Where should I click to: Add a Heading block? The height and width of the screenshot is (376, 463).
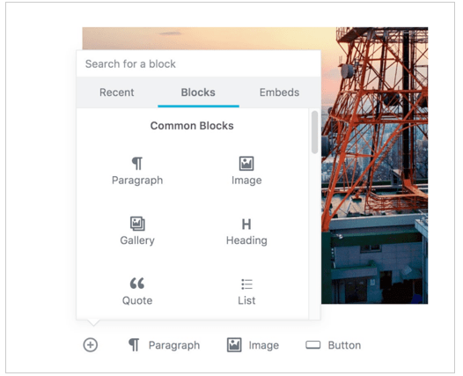(x=246, y=232)
